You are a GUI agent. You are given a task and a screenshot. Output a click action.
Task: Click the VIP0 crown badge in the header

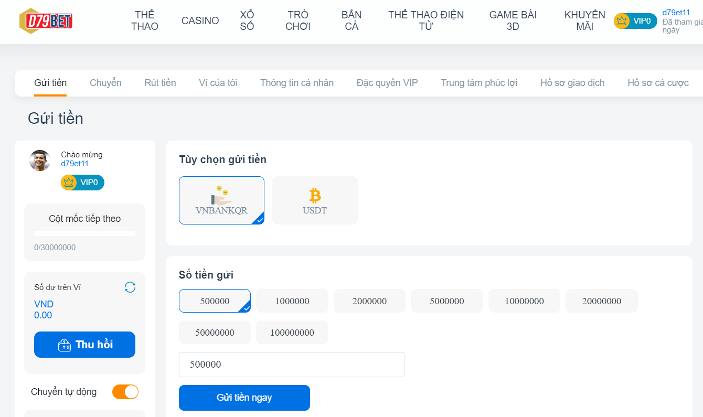tap(635, 21)
